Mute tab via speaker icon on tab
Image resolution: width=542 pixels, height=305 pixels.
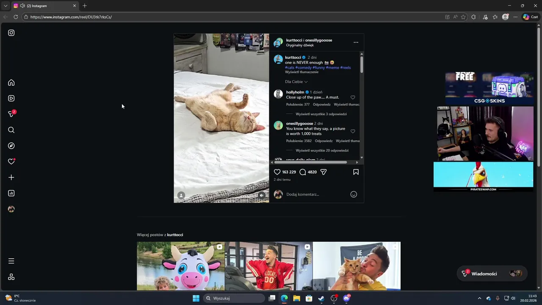coord(22,6)
